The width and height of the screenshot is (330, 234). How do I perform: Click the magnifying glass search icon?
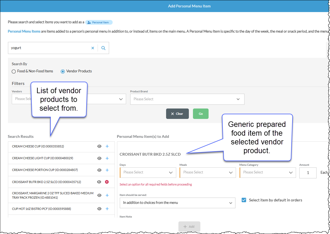103,48
